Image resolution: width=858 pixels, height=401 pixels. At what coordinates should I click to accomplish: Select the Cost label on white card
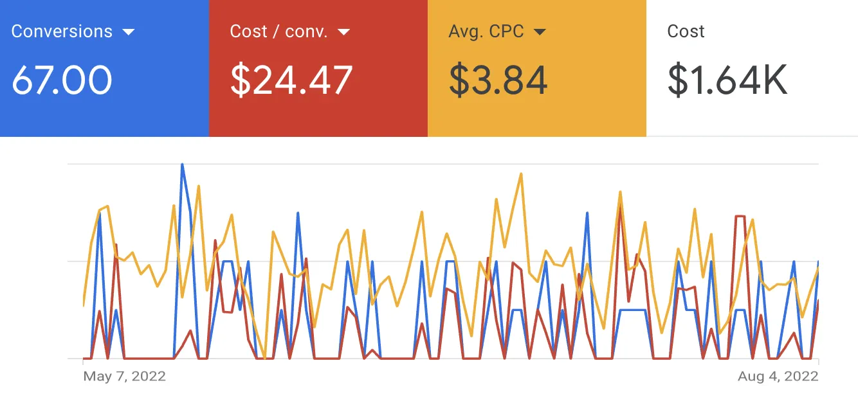(686, 31)
